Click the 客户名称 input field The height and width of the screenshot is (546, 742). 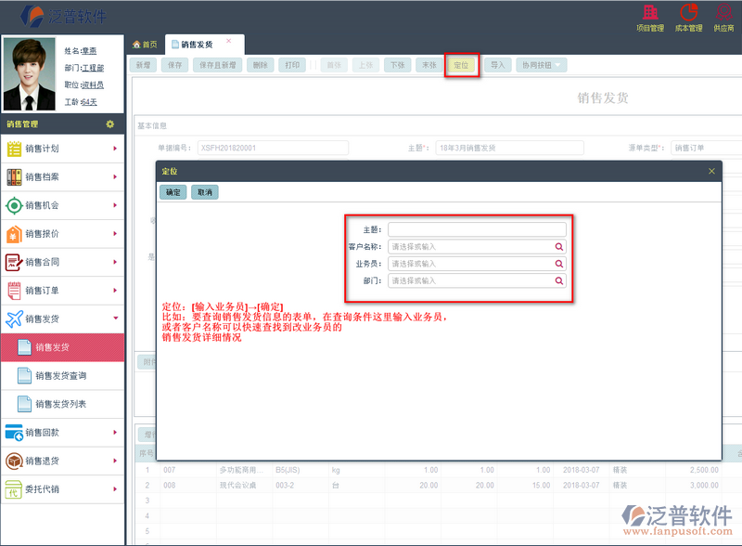(477, 246)
